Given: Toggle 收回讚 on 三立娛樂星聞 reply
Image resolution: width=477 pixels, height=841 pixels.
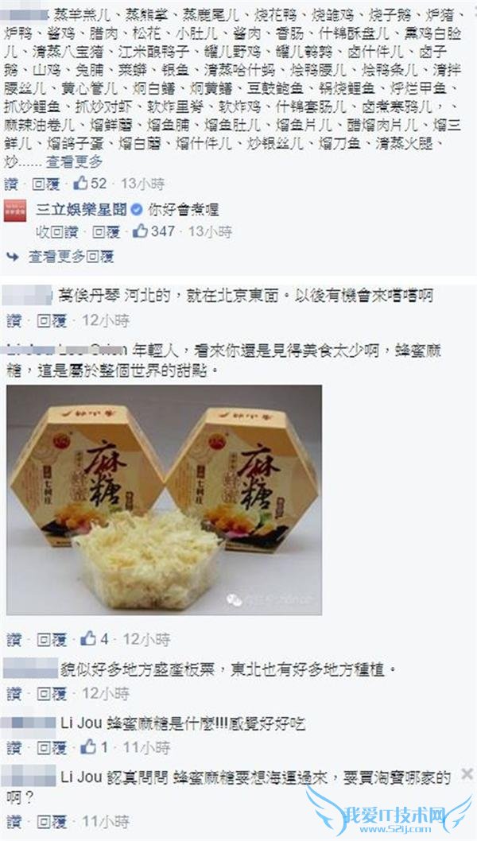Looking at the screenshot, I should (x=57, y=231).
